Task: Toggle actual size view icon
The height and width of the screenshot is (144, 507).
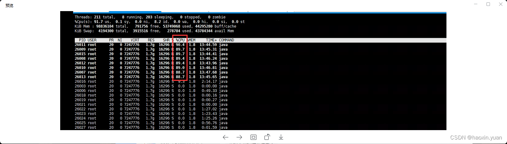Action: click(253, 137)
